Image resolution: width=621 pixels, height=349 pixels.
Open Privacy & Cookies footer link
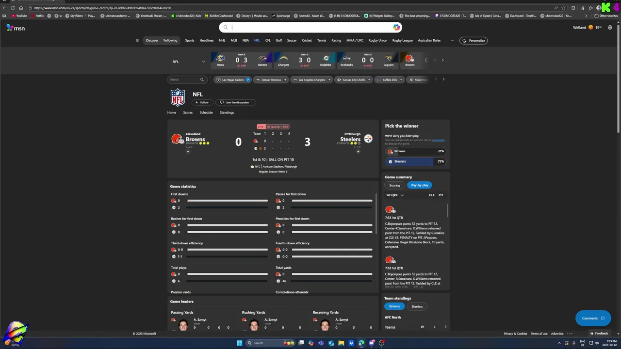(x=515, y=333)
